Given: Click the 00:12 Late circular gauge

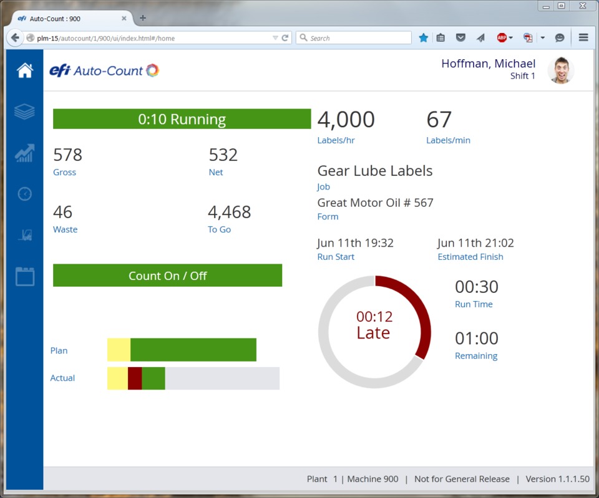Looking at the screenshot, I should click(374, 332).
